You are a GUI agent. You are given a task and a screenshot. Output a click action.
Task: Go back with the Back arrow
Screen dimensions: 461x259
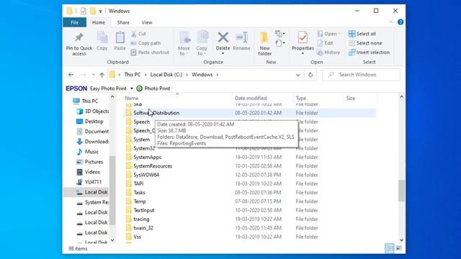tap(71, 75)
